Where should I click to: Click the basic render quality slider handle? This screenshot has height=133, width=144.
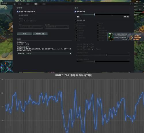pos(94,15)
